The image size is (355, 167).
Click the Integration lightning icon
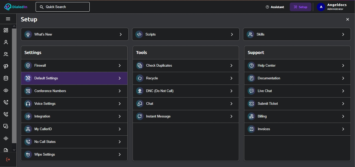28,116
